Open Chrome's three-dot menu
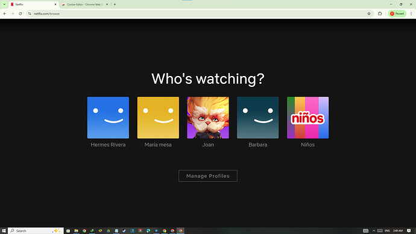 tap(411, 13)
